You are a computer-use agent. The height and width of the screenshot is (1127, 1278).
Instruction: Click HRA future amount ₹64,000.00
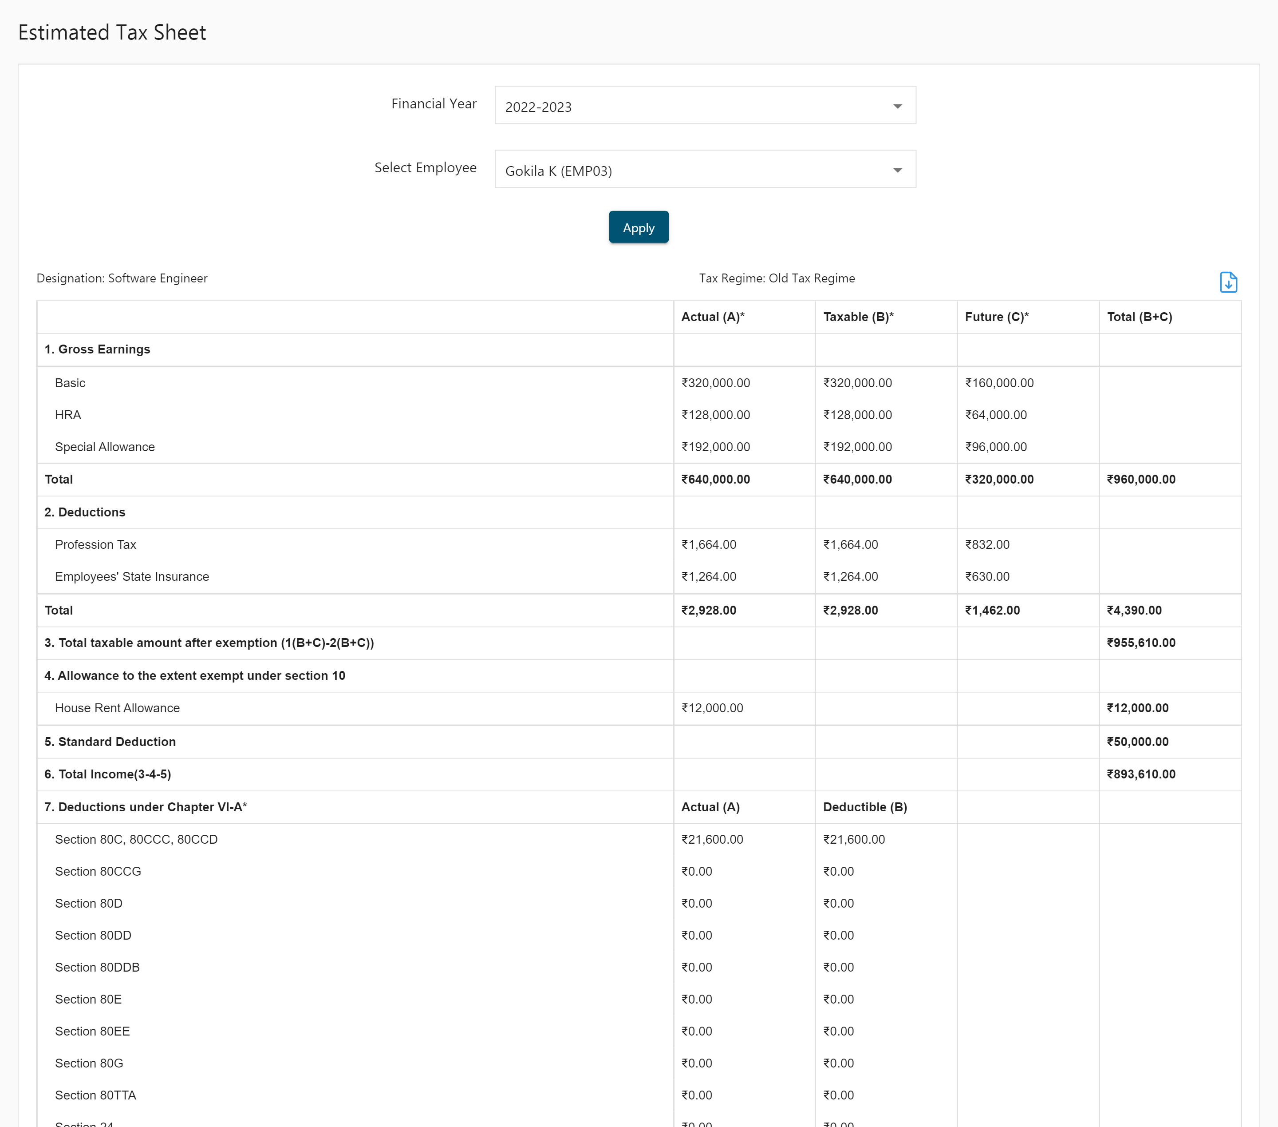(995, 415)
